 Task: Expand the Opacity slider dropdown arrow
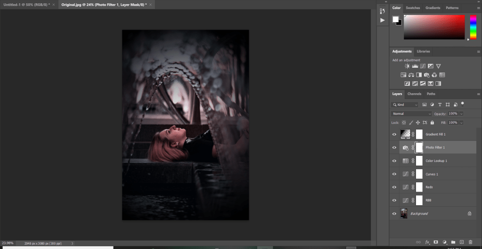(461, 114)
